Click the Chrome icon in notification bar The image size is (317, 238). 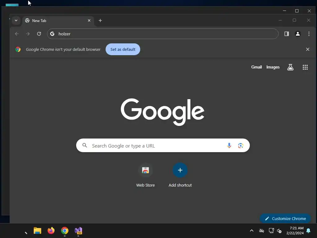click(18, 49)
